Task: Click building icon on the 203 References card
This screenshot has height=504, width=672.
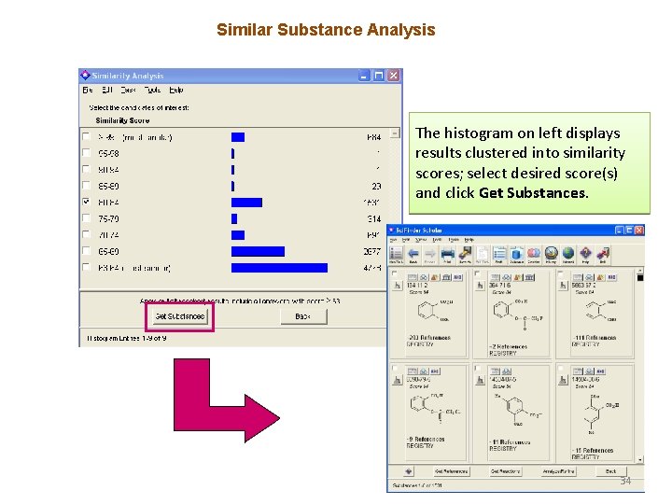Action: click(x=446, y=277)
